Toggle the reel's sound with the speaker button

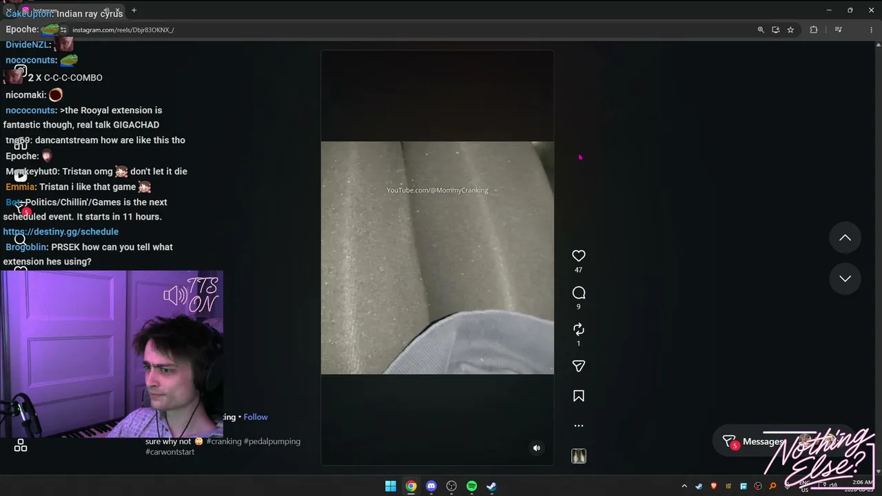click(537, 448)
